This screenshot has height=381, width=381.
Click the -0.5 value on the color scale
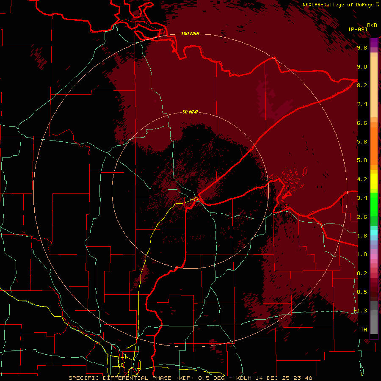pyautogui.click(x=361, y=292)
